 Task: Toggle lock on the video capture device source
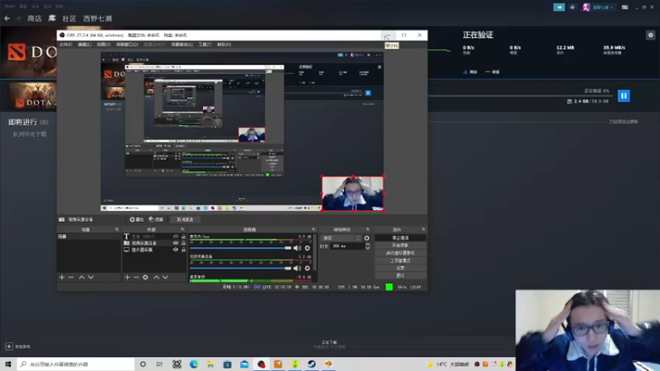point(183,243)
